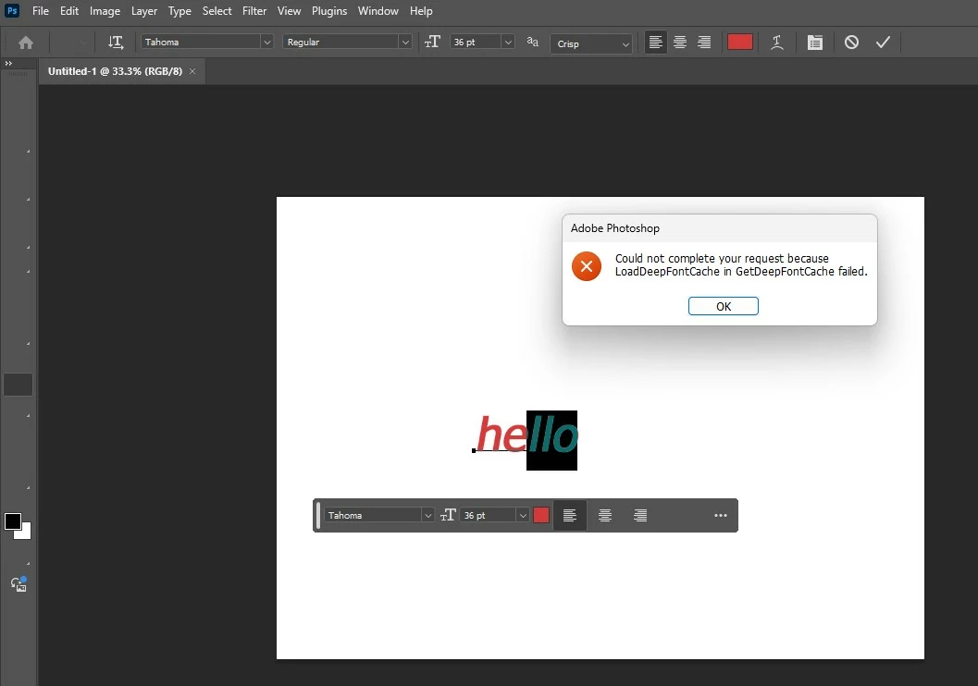Right align text in top options bar
978x686 pixels.
click(x=704, y=43)
